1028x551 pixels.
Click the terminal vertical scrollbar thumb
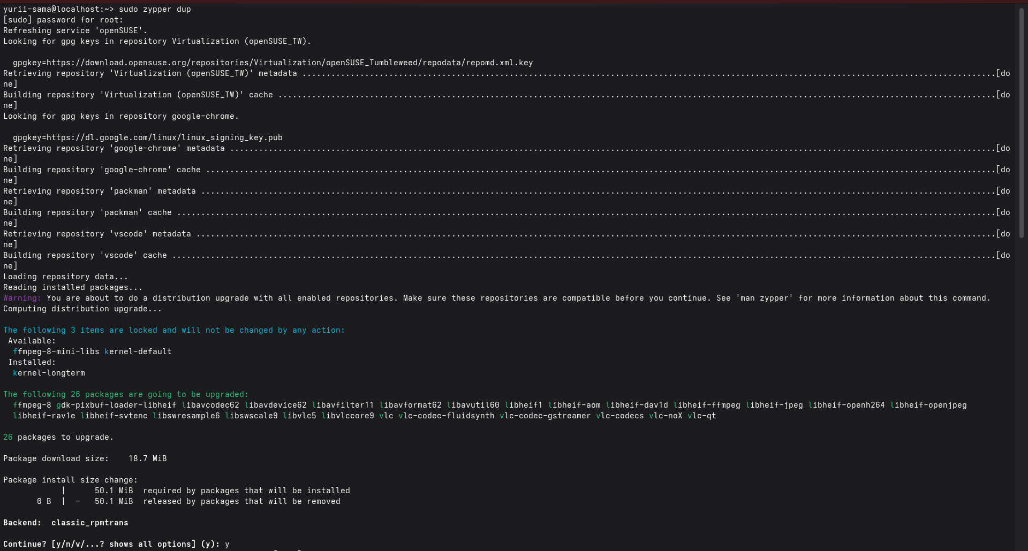1022,122
